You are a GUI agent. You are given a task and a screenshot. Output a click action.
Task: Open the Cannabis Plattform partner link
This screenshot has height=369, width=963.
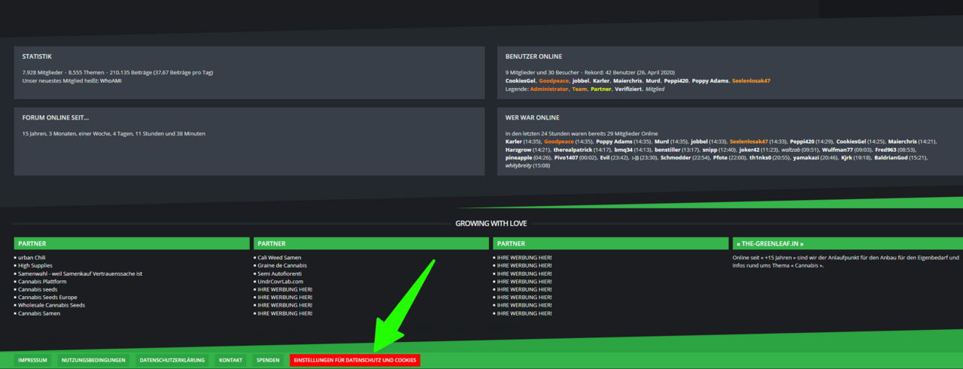[42, 281]
